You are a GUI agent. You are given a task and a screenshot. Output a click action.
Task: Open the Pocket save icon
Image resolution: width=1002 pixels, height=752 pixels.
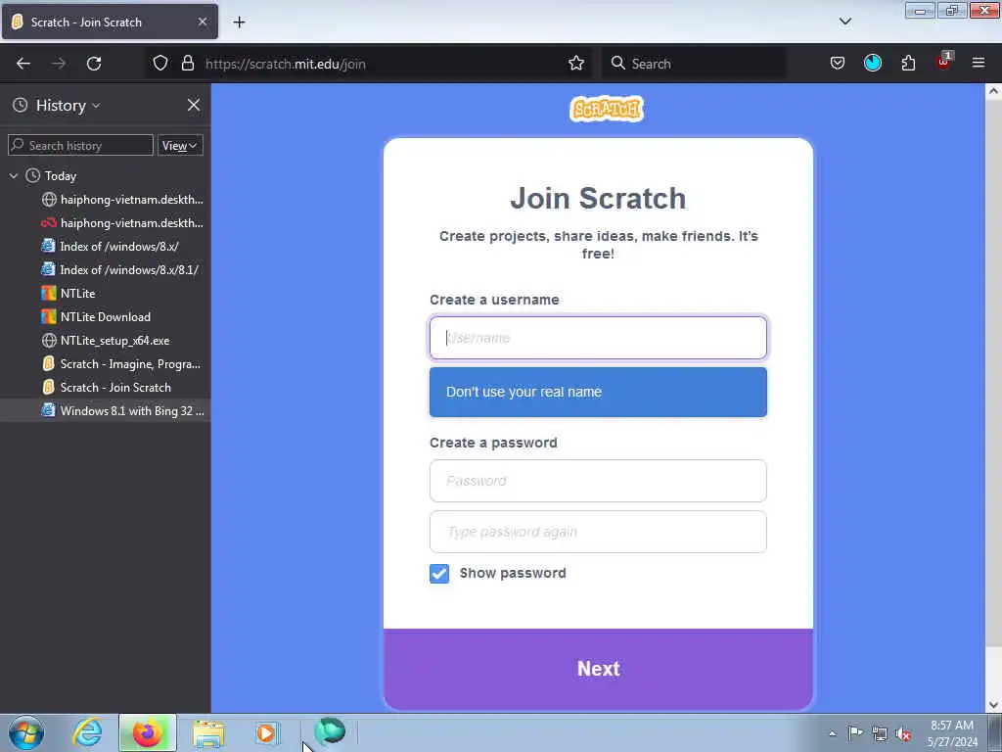(x=838, y=64)
